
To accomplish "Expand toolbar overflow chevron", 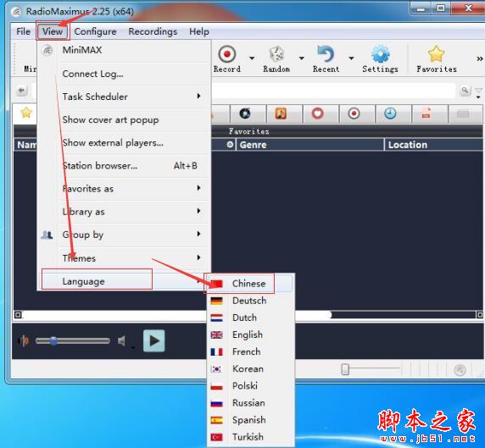I will (x=479, y=58).
